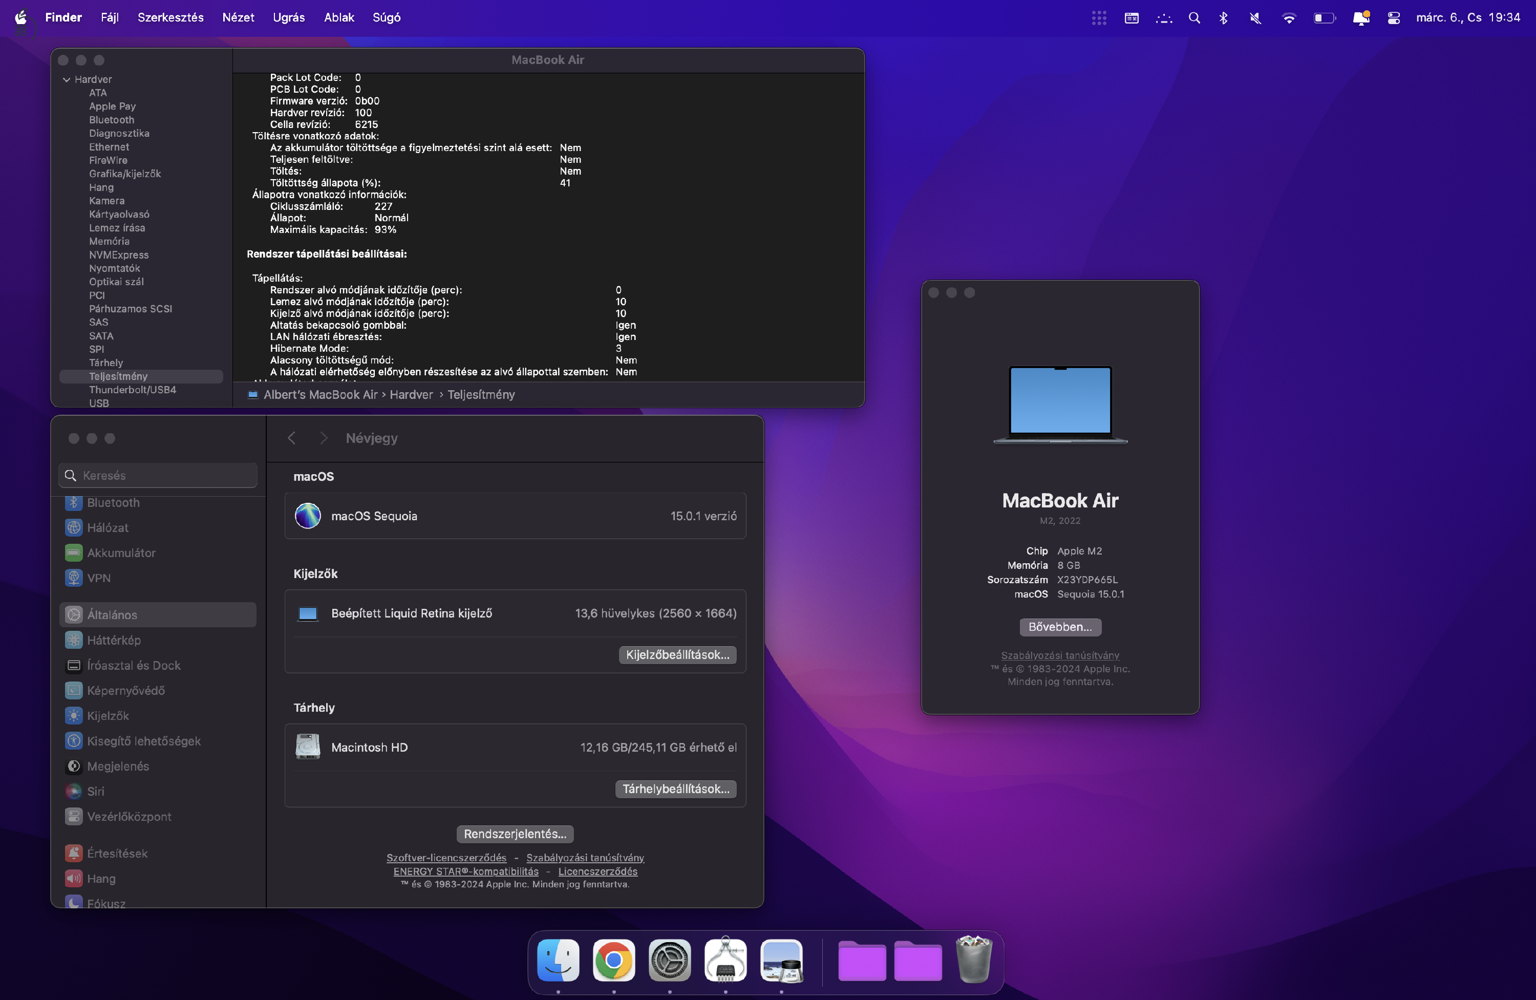This screenshot has width=1536, height=1000.
Task: Click the Keresés search field
Action: 158,475
